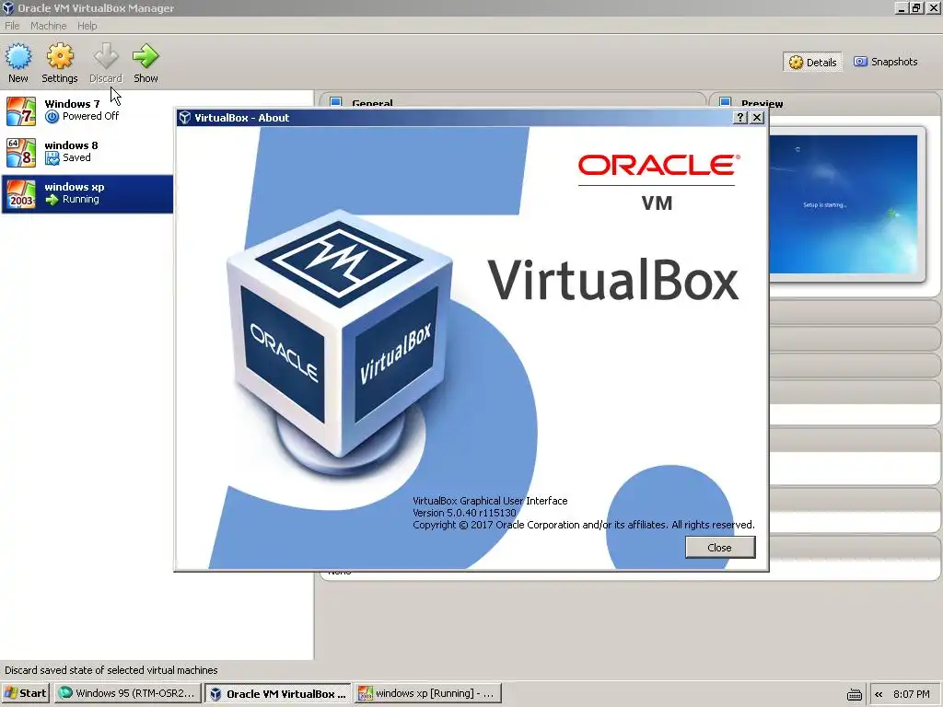The width and height of the screenshot is (943, 707).
Task: Select the 'Windows 7' VM name
Action: pos(72,104)
